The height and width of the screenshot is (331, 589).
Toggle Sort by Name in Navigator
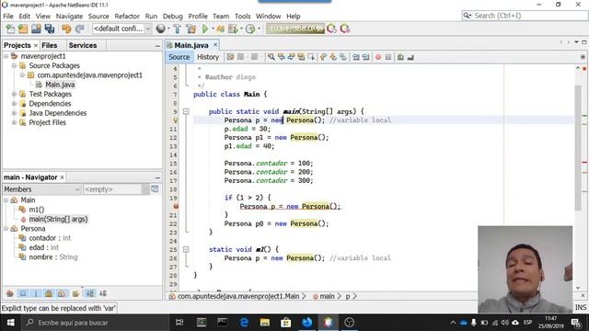[90, 293]
